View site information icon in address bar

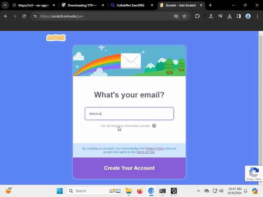point(35,16)
